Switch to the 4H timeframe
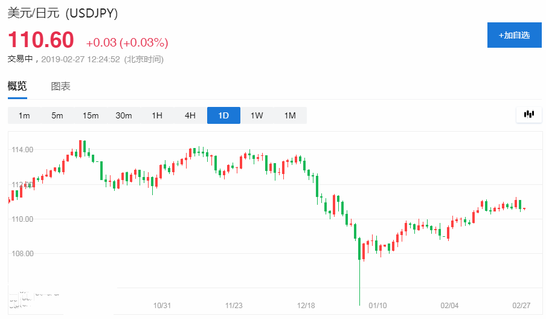This screenshot has height=319, width=546. click(x=190, y=115)
